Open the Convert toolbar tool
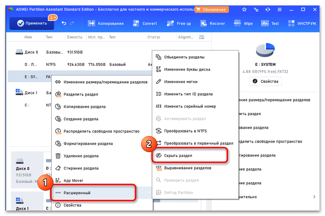The width and height of the screenshot is (325, 216). point(145,24)
